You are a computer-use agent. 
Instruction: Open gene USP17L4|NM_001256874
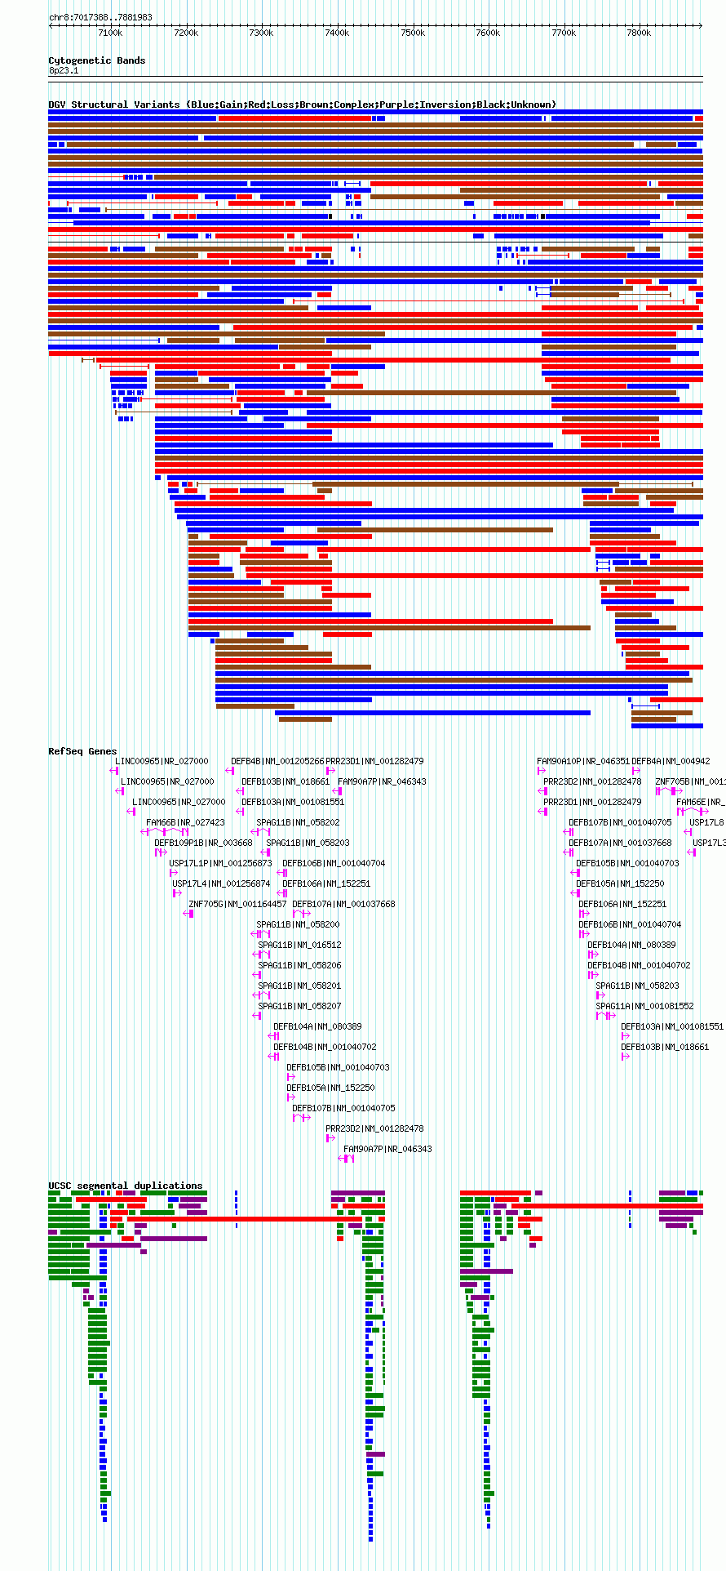point(221,883)
